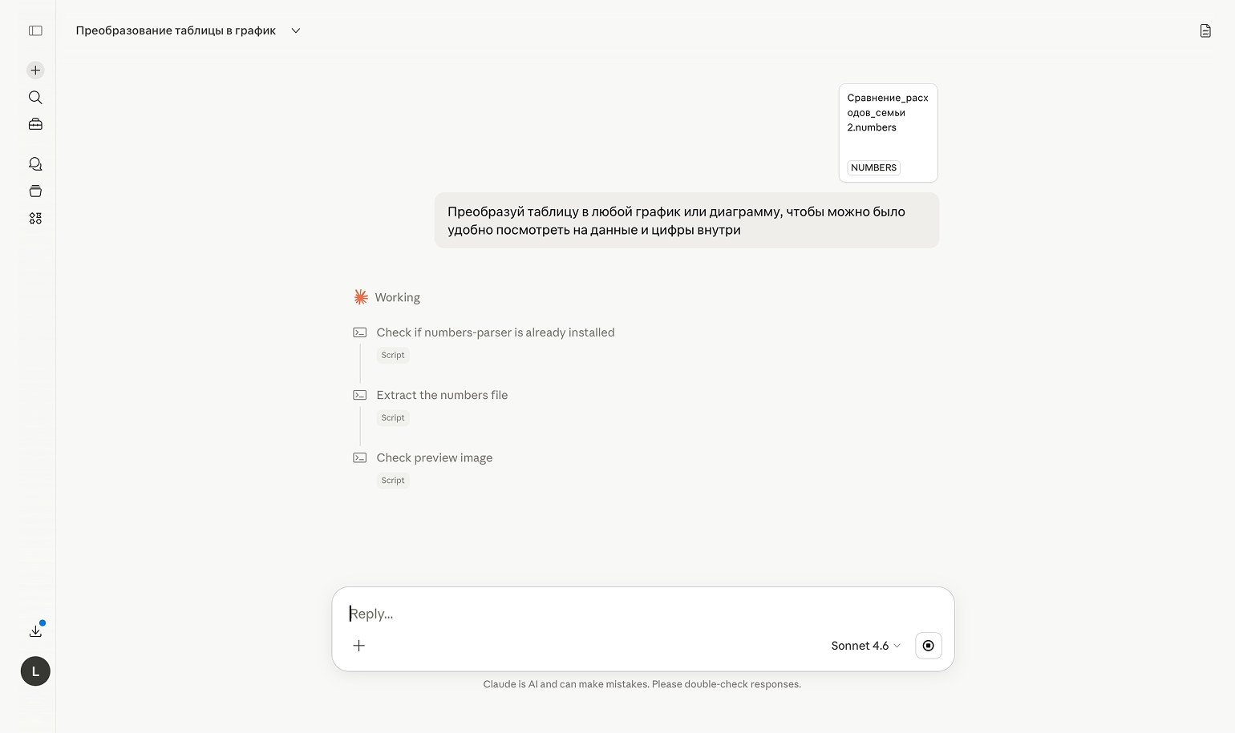
Task: Open the search icon in sidebar
Action: 35,98
